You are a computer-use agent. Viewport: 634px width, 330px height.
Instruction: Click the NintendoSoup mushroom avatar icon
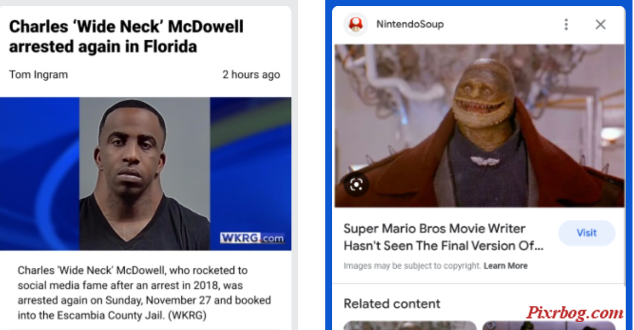356,24
